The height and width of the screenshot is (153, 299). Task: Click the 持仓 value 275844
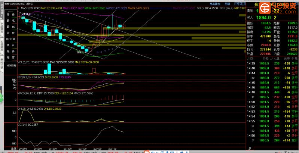pyautogui.click(x=265, y=49)
